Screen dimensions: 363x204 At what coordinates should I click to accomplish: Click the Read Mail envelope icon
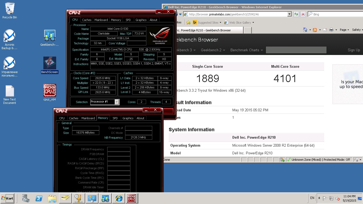pyautogui.click(x=325, y=30)
